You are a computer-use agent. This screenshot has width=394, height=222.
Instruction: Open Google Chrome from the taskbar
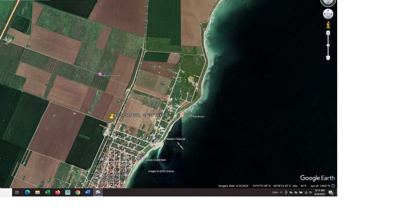[x=78, y=192]
